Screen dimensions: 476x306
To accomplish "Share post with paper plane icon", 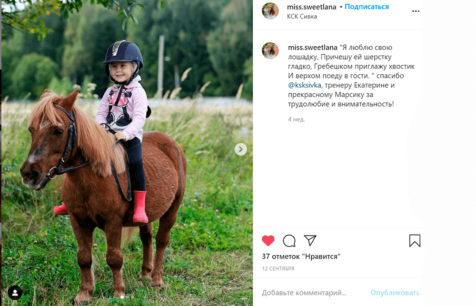I will (x=310, y=240).
